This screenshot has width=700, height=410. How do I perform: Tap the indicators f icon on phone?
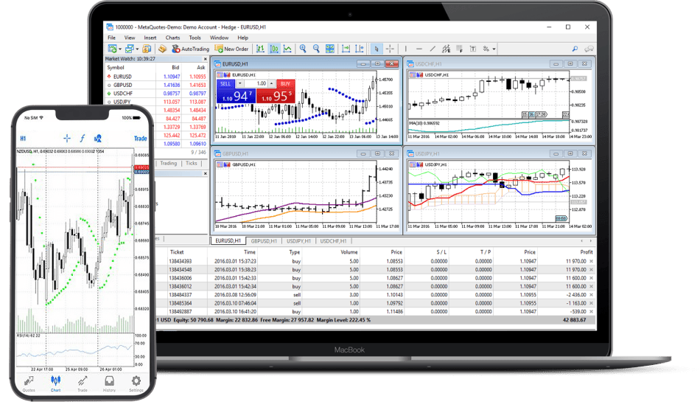pyautogui.click(x=83, y=138)
